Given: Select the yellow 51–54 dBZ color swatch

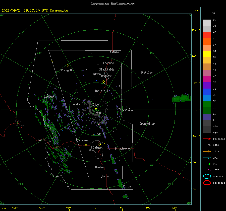Looking at the screenshot, I should click(207, 54).
